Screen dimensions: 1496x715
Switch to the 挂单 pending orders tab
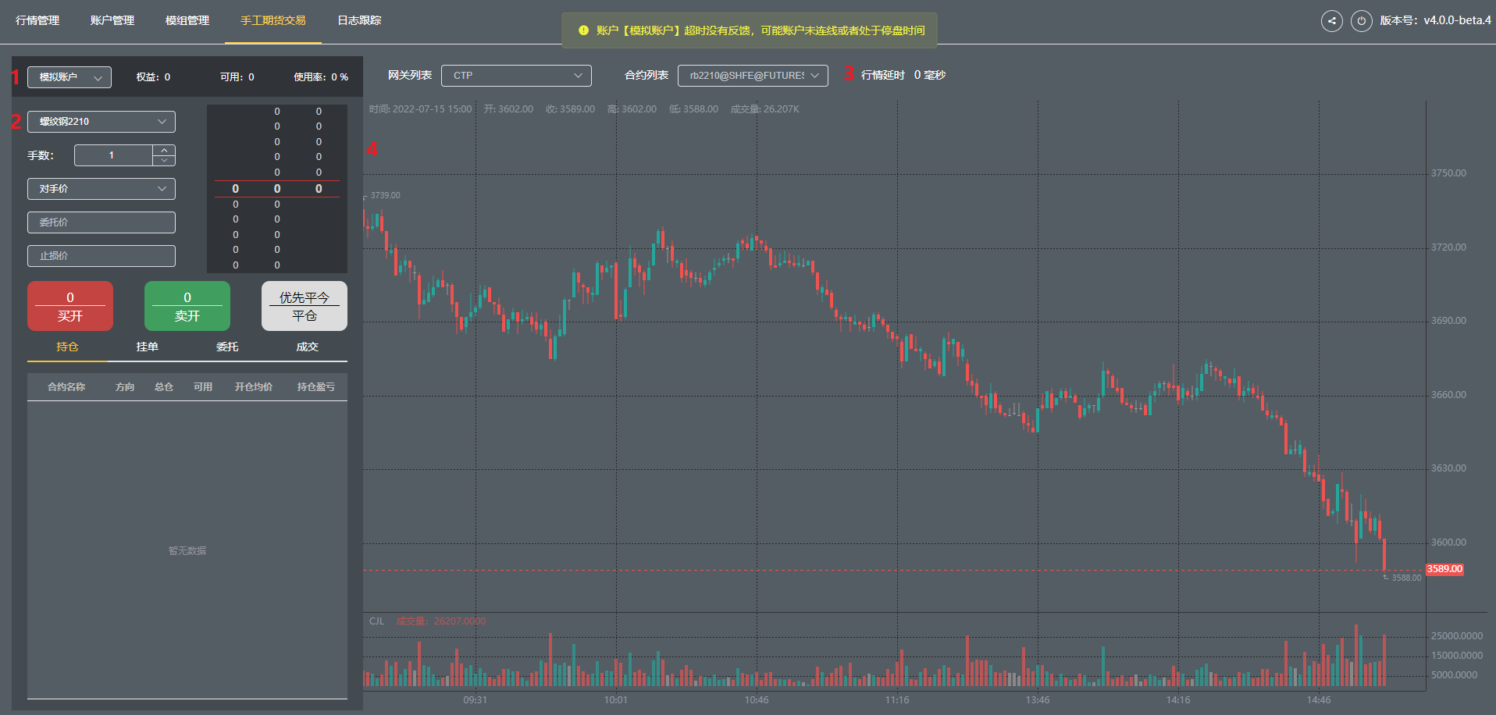click(x=148, y=347)
